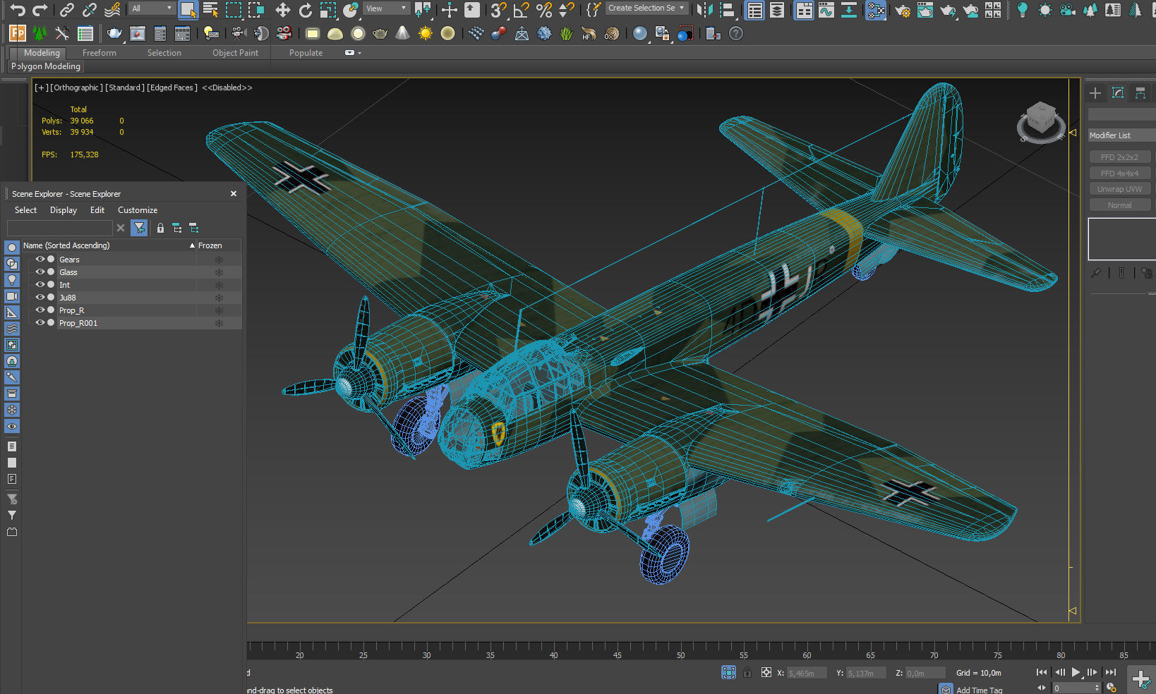Choose the Select and Rotate tool
This screenshot has height=694, width=1156.
point(306,9)
